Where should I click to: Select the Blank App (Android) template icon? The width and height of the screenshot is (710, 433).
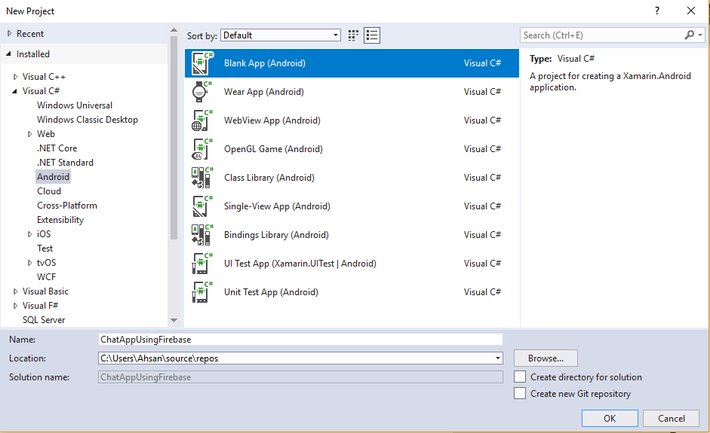click(202, 63)
